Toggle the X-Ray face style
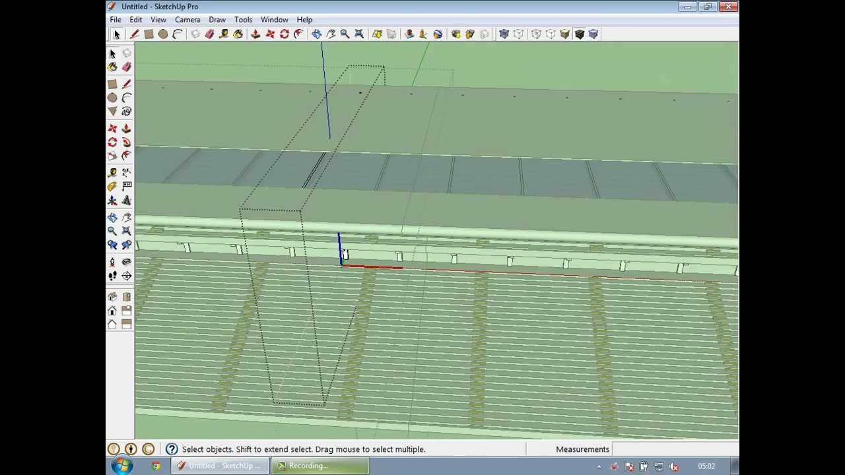This screenshot has width=845, height=475. tap(504, 34)
